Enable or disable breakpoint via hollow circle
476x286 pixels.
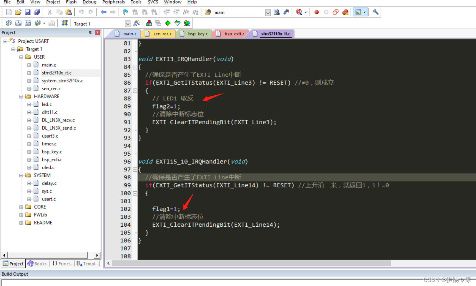[326, 12]
